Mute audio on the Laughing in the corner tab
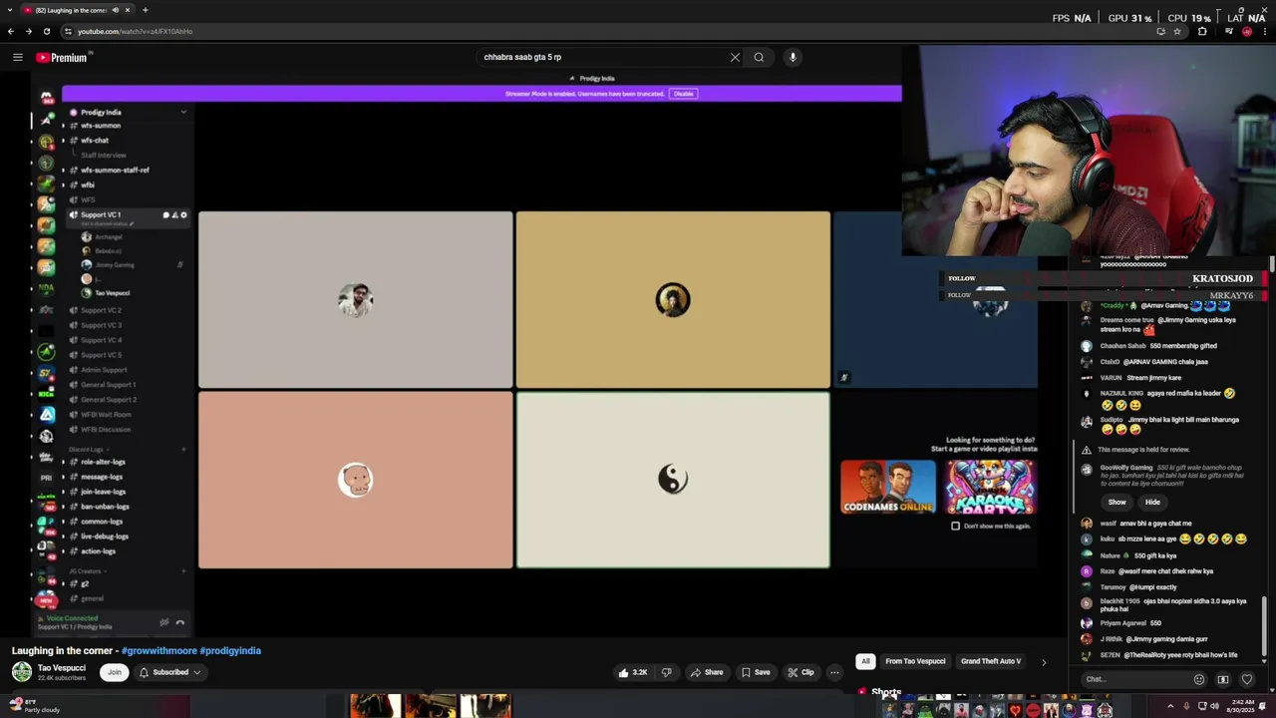The width and height of the screenshot is (1276, 718). click(x=115, y=10)
